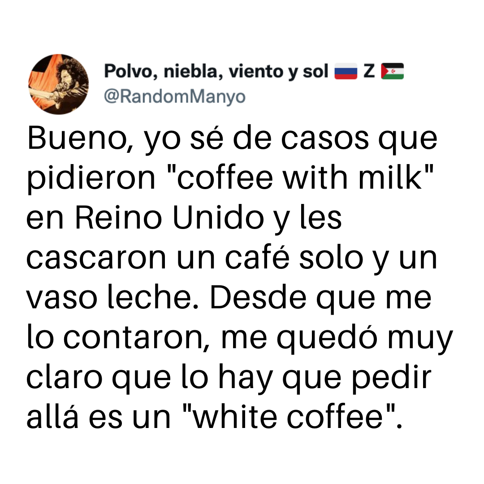This screenshot has width=484, height=484.
Task: Open the @RandomManyo handle link
Action: pyautogui.click(x=175, y=96)
